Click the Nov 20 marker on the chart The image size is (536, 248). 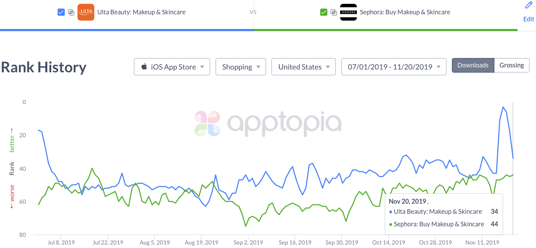512,158
